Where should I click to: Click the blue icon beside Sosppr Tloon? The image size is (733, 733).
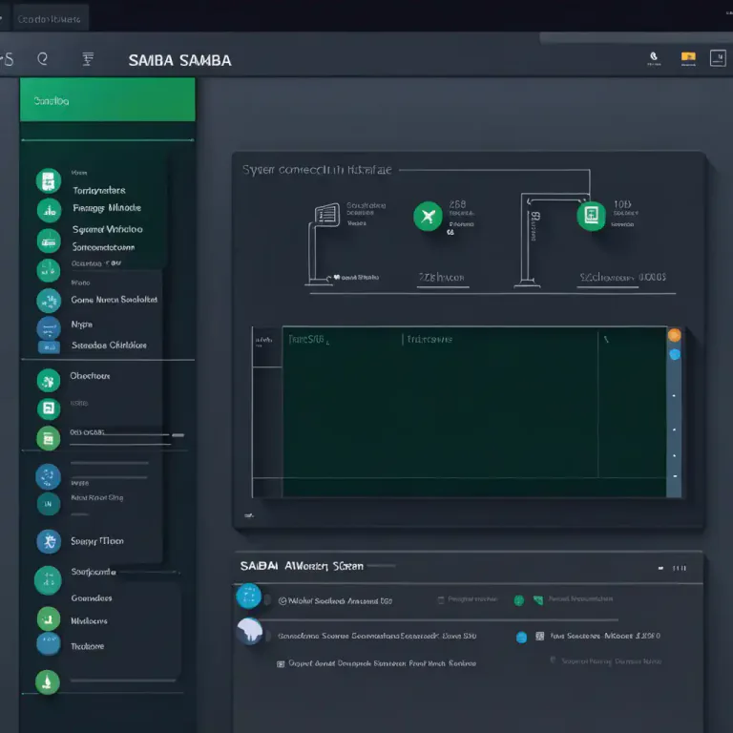click(x=49, y=541)
